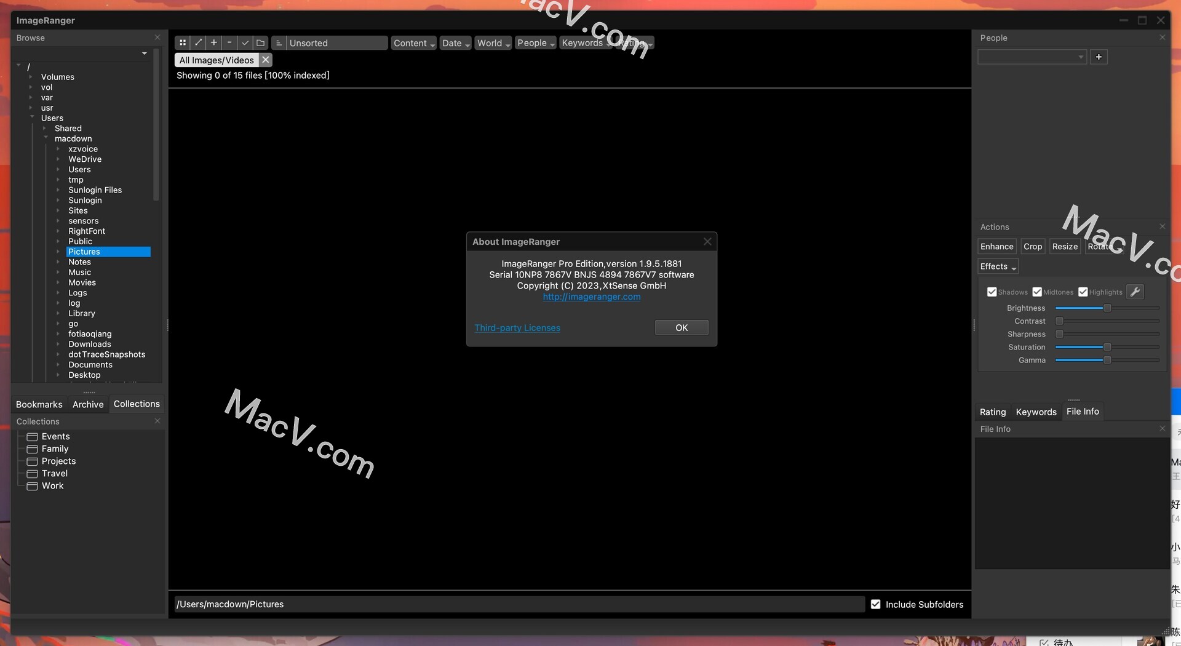
Task: Select the Travel collection folder icon
Action: [33, 474]
